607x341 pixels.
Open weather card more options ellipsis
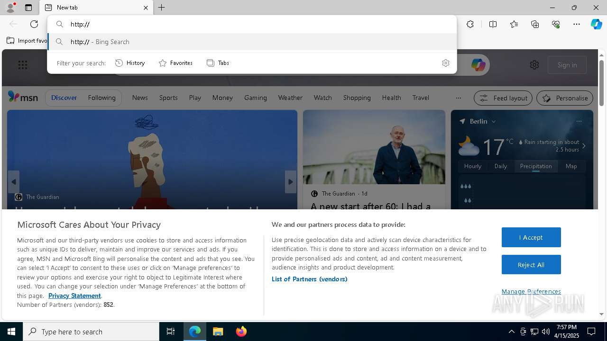tap(579, 121)
